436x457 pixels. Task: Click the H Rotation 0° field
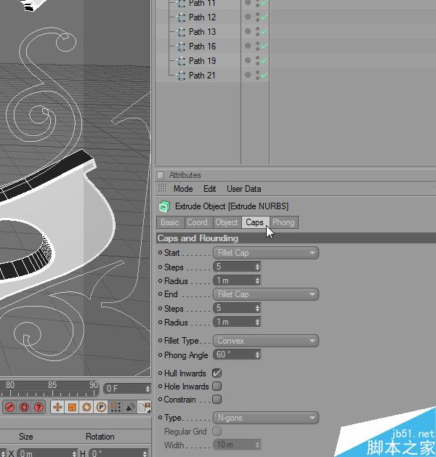(118, 453)
